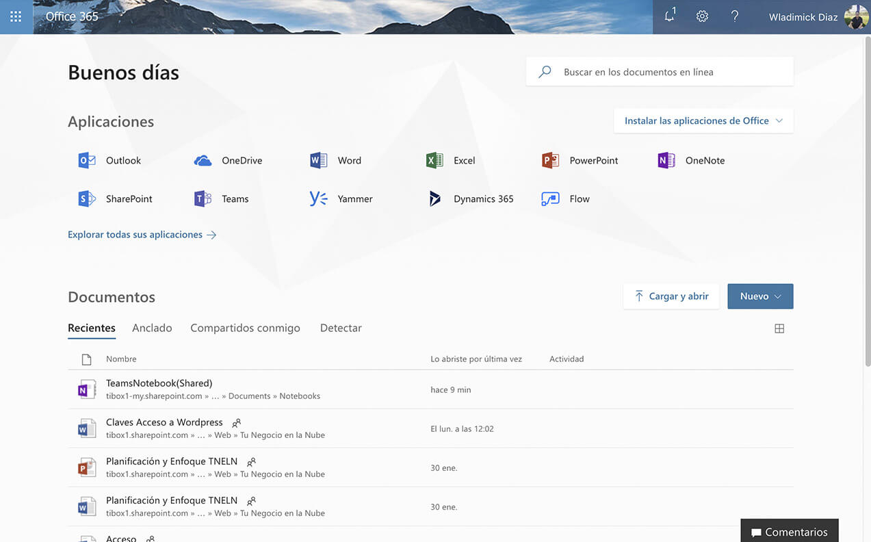Launch the Excel app icon

[x=434, y=160]
